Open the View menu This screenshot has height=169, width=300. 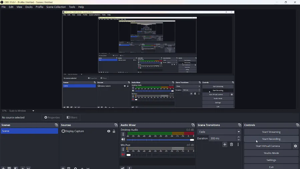click(x=19, y=7)
